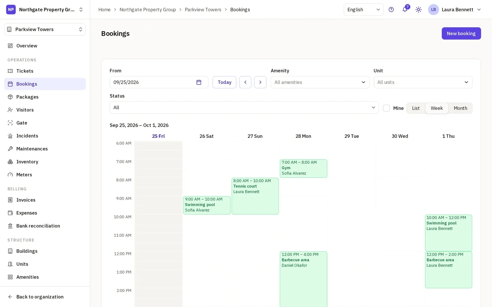Open the help question mark icon
This screenshot has height=307, width=492.
pos(391,10)
